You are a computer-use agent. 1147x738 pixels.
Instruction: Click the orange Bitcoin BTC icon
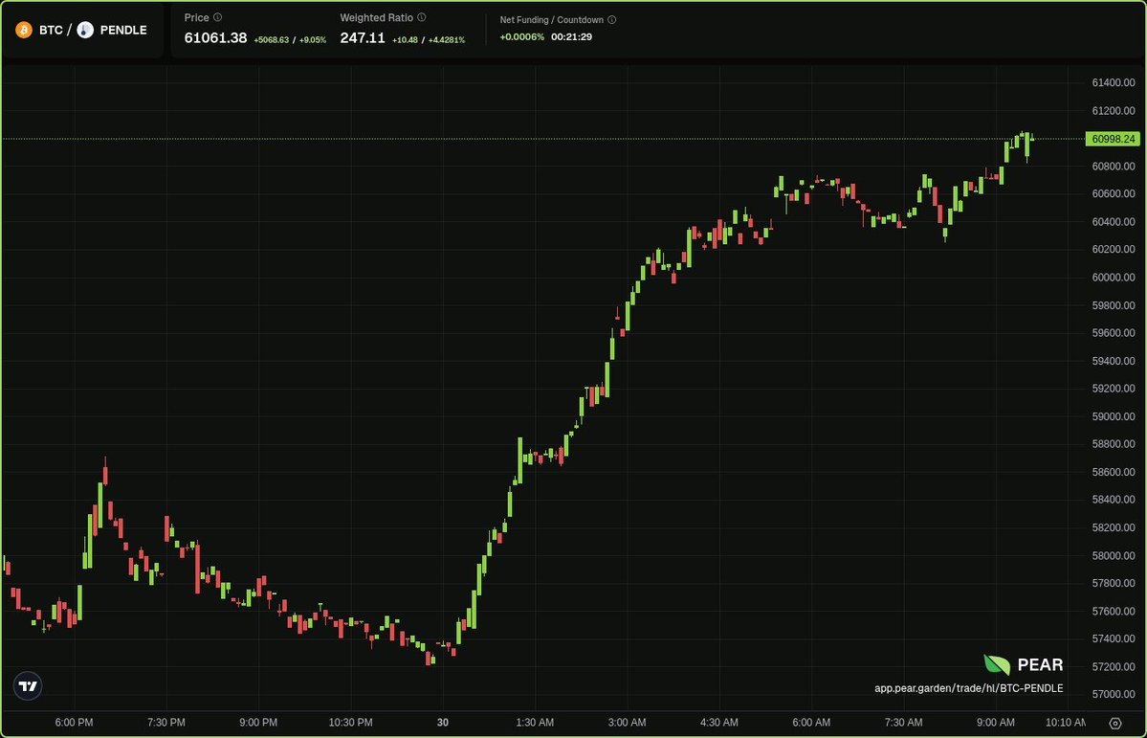coord(24,30)
